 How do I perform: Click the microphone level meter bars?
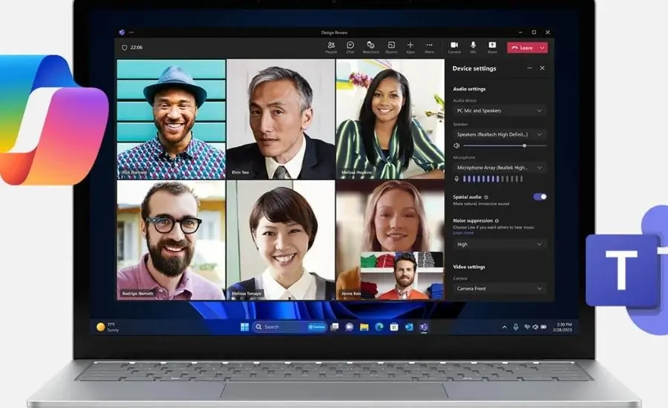(493, 180)
